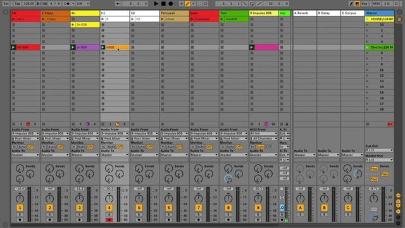Launch master scene 10

tap(367, 25)
